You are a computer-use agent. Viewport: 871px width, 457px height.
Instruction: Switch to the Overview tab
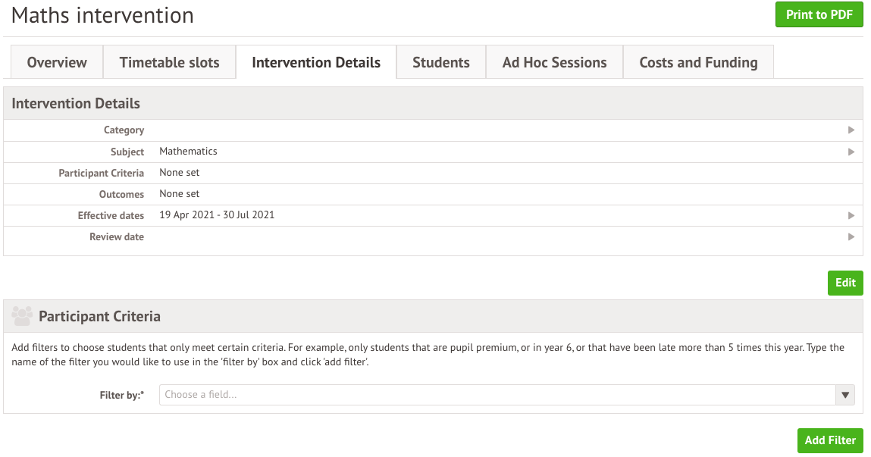pyautogui.click(x=57, y=63)
